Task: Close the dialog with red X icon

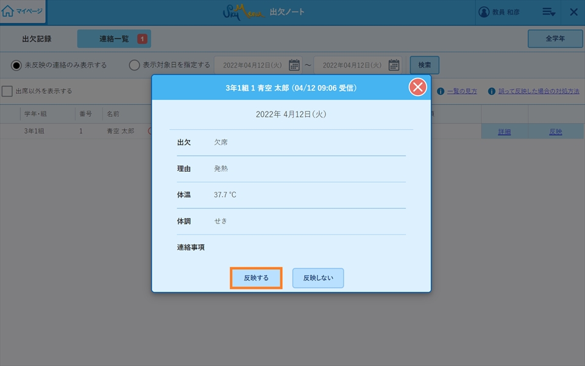Action: 417,88
